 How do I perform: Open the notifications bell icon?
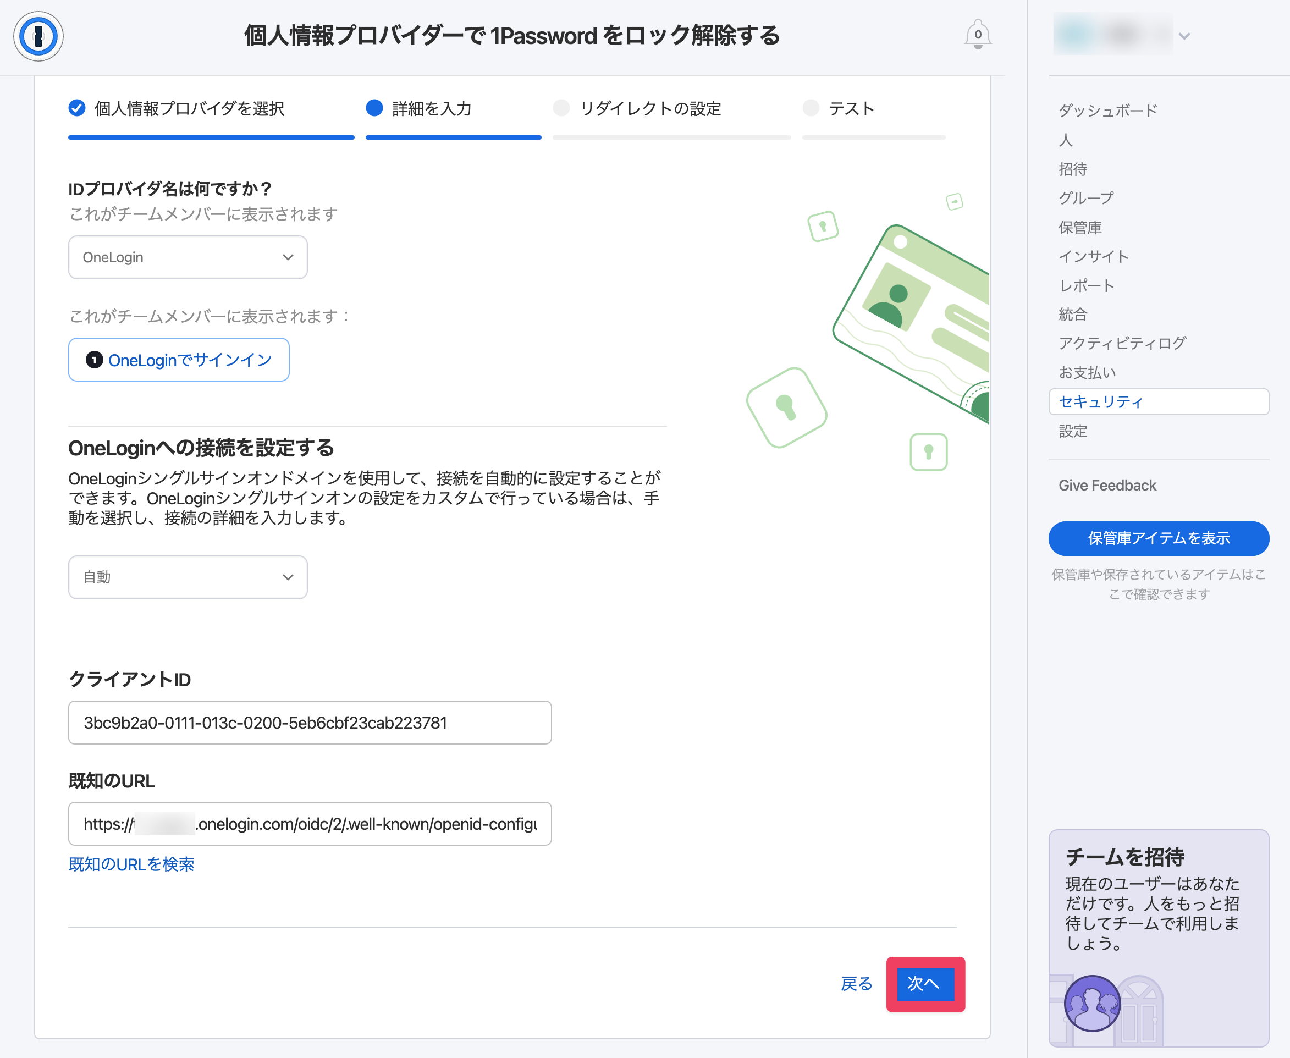[978, 35]
